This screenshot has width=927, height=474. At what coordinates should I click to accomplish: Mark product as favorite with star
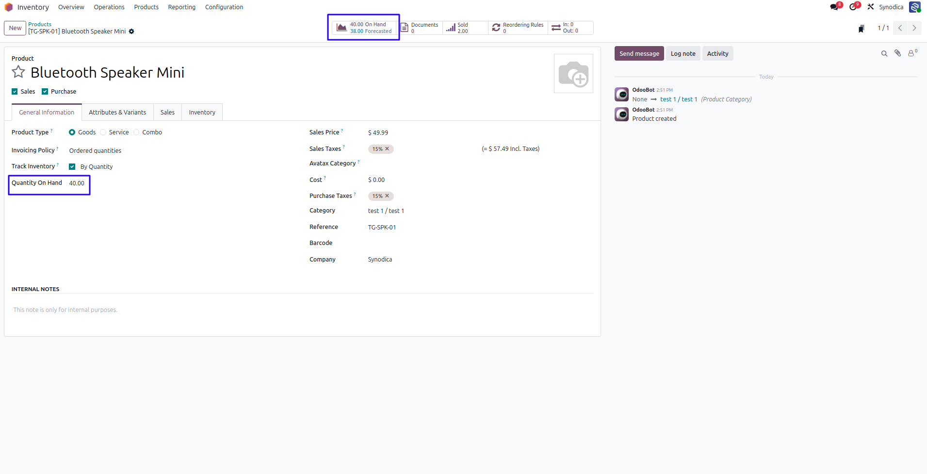click(18, 72)
